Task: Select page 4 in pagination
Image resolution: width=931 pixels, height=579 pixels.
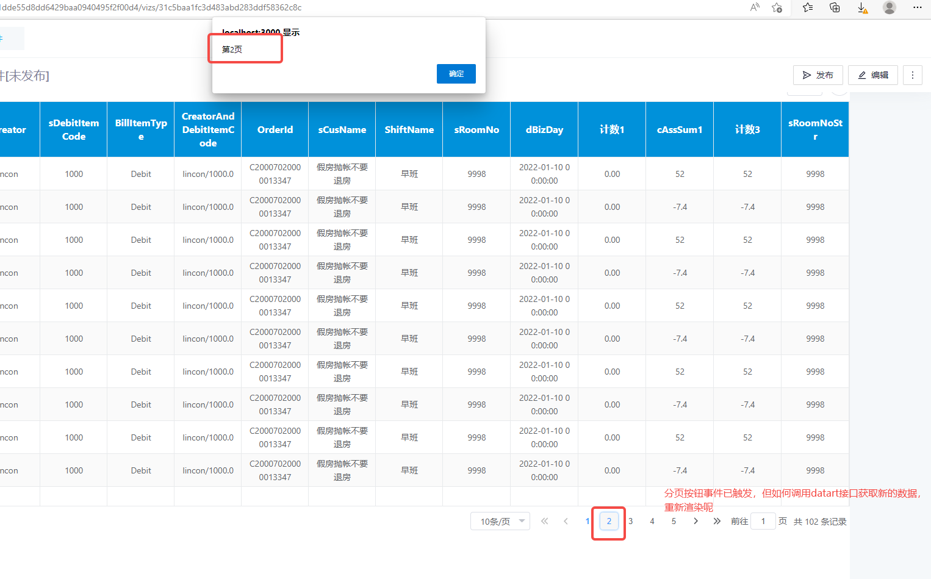Action: coord(652,521)
